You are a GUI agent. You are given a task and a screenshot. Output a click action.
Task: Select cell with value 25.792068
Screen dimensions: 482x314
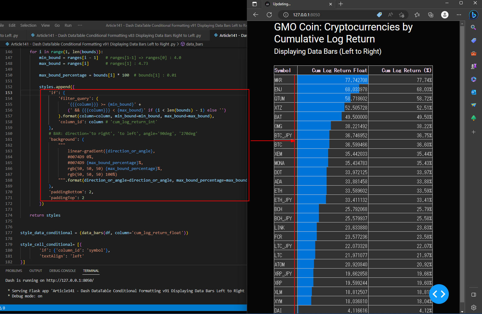[333, 209]
